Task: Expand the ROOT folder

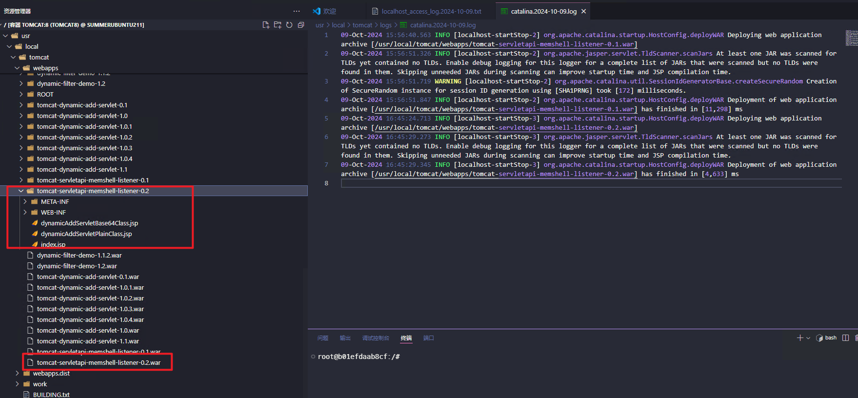Action: click(x=21, y=94)
